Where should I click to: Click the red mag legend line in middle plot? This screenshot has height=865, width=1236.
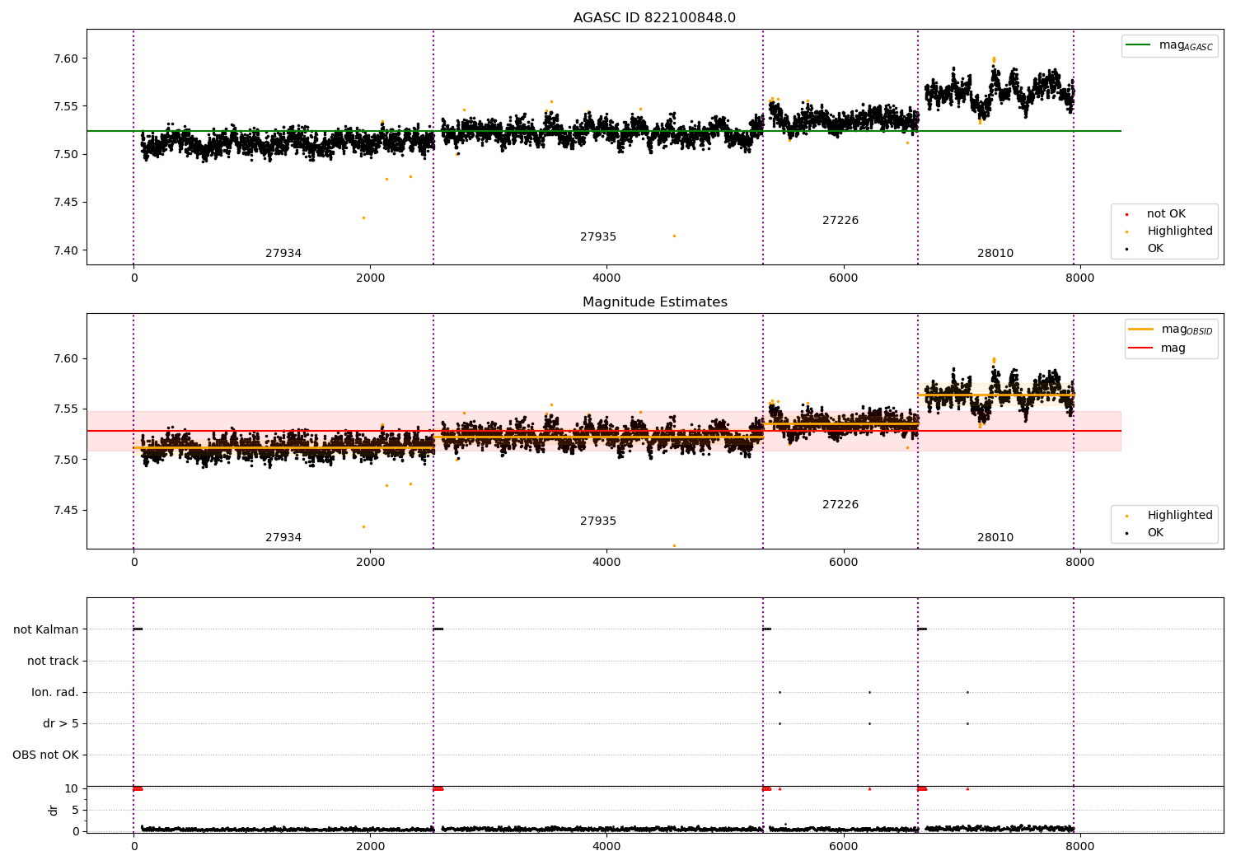click(x=1140, y=348)
